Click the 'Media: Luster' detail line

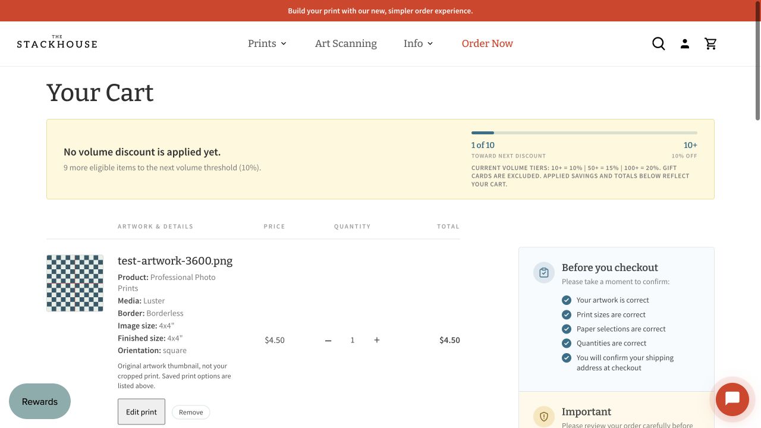pos(141,301)
